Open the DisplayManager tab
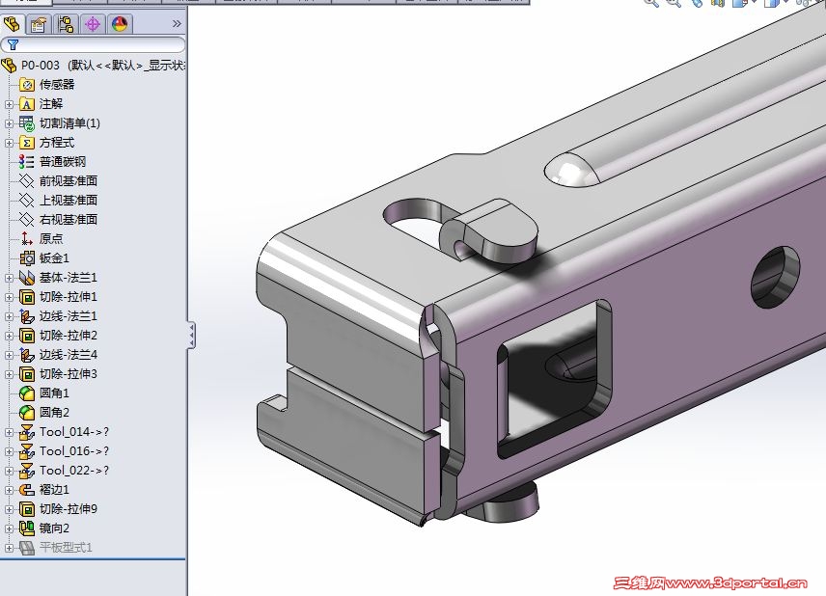 point(120,24)
